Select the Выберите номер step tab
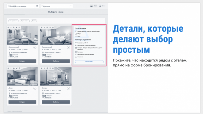The width and height of the screenshot is (203, 114). 56,12
